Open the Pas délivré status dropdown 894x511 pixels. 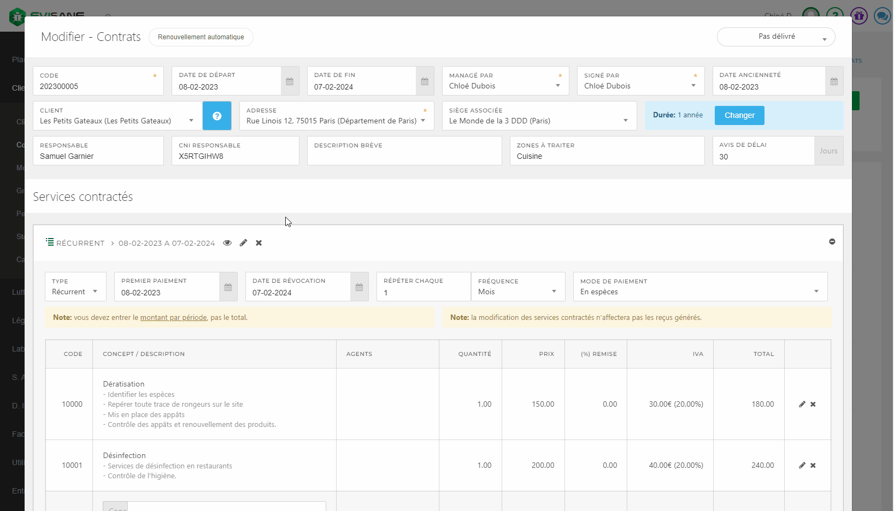point(776,37)
